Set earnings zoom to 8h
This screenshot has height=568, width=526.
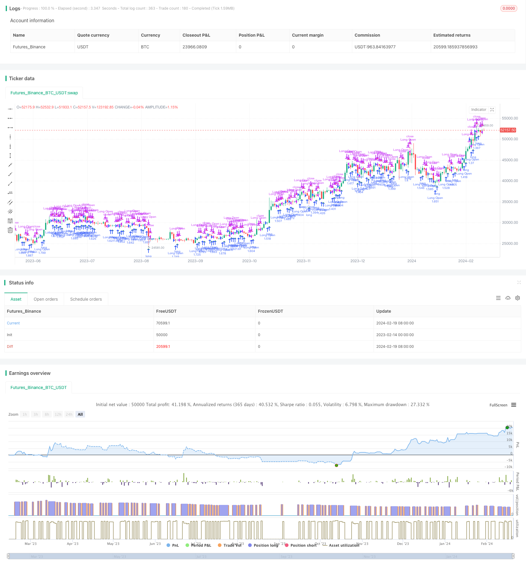[x=47, y=414]
